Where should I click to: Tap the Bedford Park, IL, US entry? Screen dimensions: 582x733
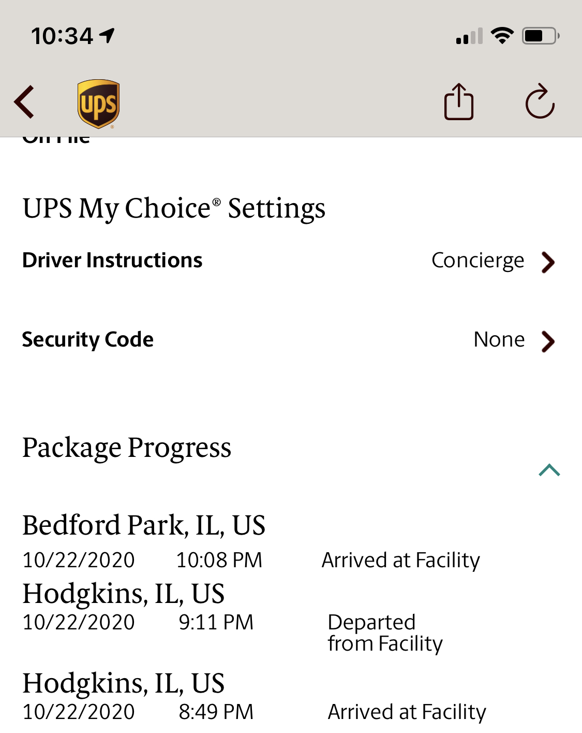[144, 525]
